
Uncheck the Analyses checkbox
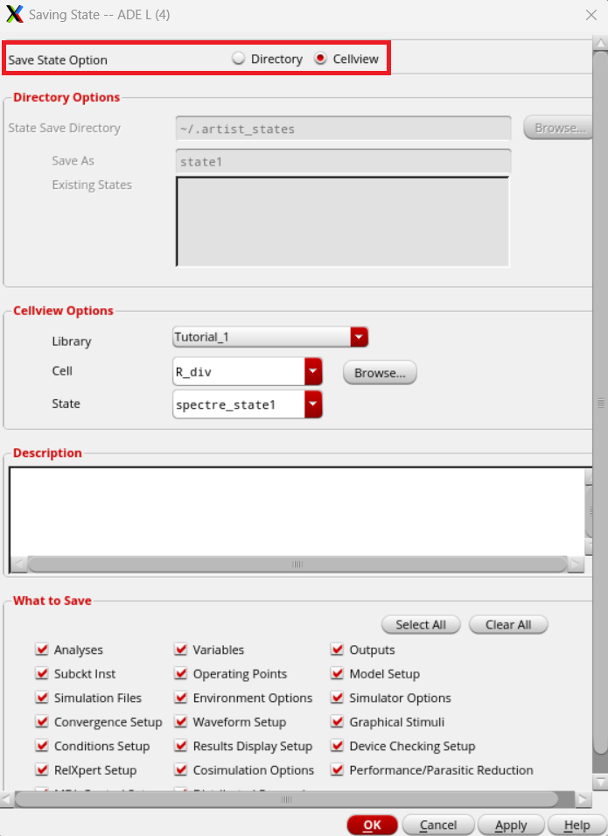[x=42, y=650]
